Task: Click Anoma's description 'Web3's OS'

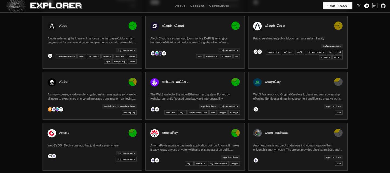Action: pos(84,145)
